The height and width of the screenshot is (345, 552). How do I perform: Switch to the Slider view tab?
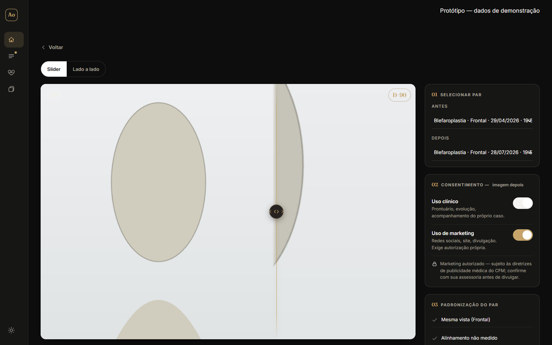pyautogui.click(x=54, y=69)
